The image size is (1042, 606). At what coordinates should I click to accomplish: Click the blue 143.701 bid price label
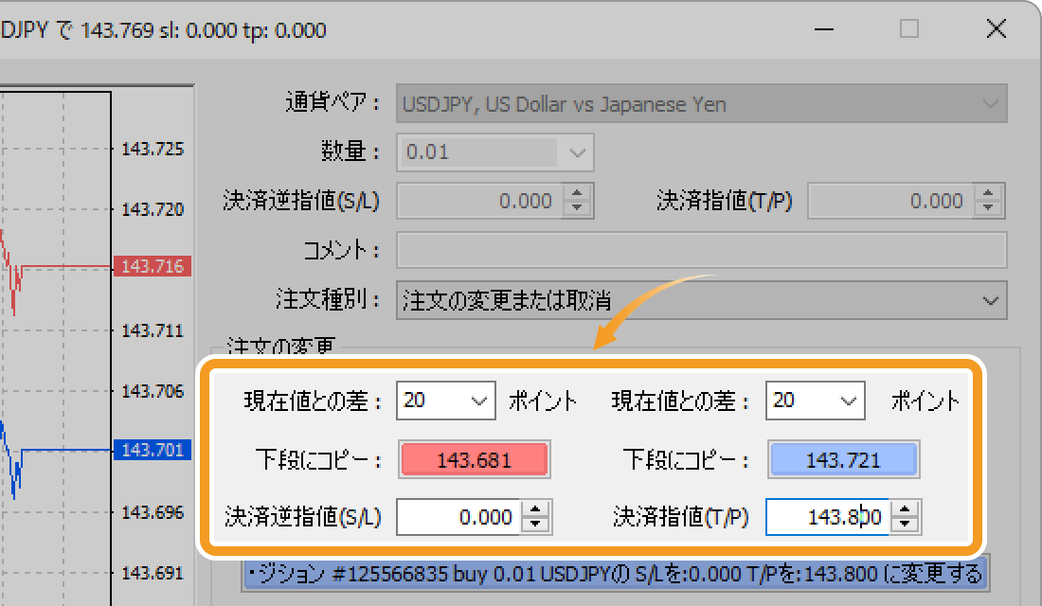tap(153, 450)
